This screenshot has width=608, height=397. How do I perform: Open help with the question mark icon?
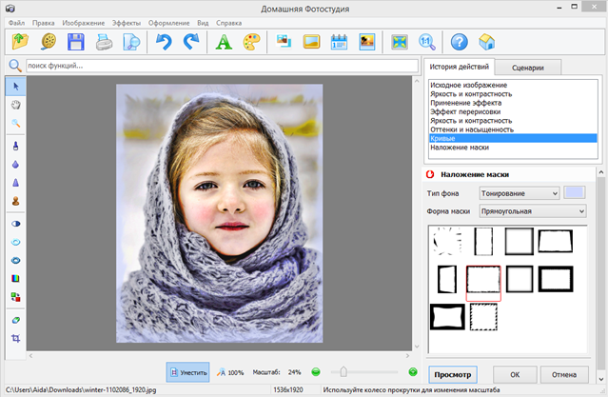[x=460, y=42]
